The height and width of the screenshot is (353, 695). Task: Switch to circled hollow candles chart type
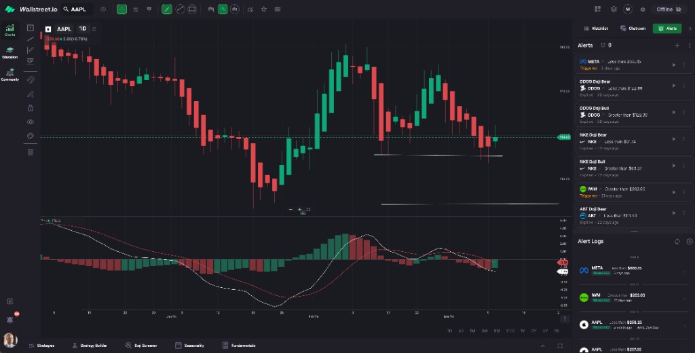click(234, 9)
